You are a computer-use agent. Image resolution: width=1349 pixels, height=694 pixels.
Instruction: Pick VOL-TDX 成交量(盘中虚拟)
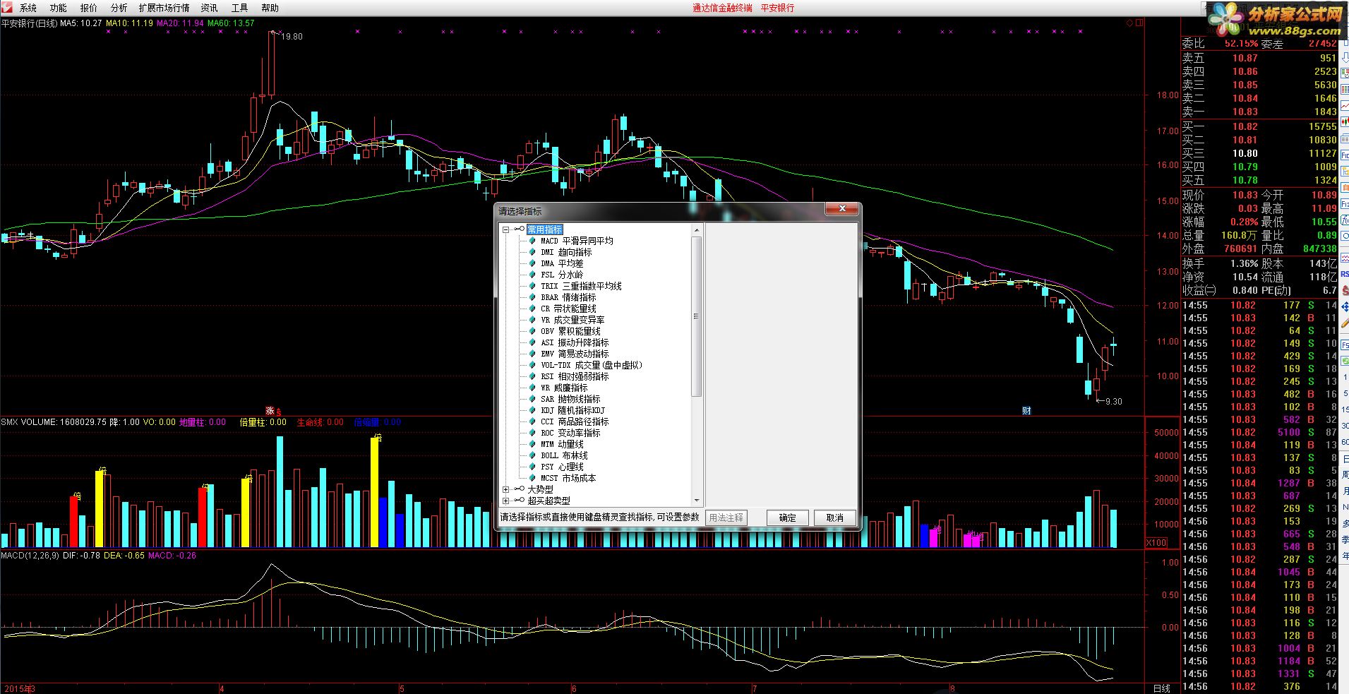[592, 365]
